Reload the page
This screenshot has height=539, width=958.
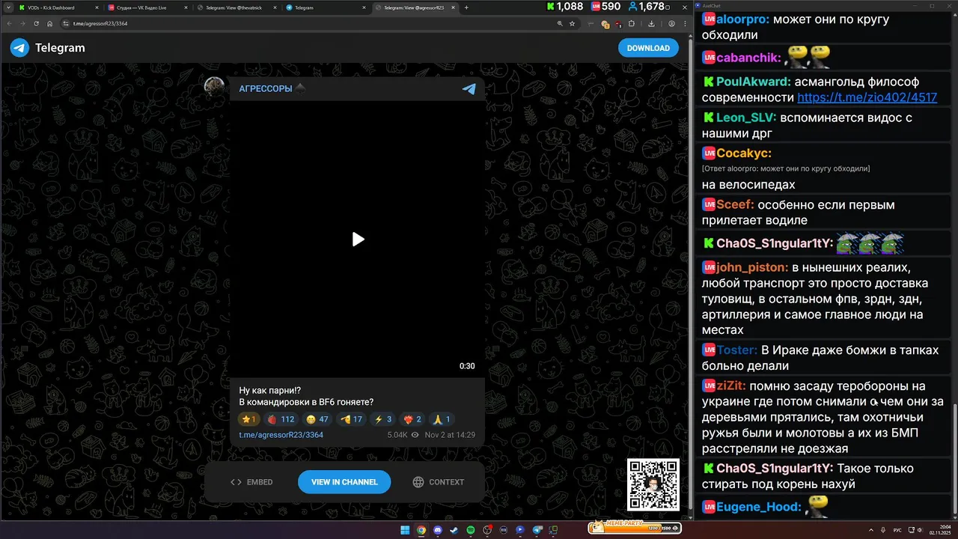(x=36, y=24)
